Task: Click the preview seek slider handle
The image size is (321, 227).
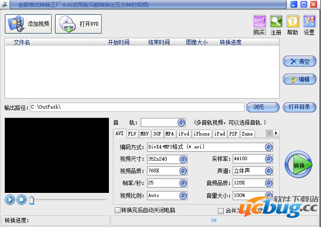Action: click(x=31, y=200)
